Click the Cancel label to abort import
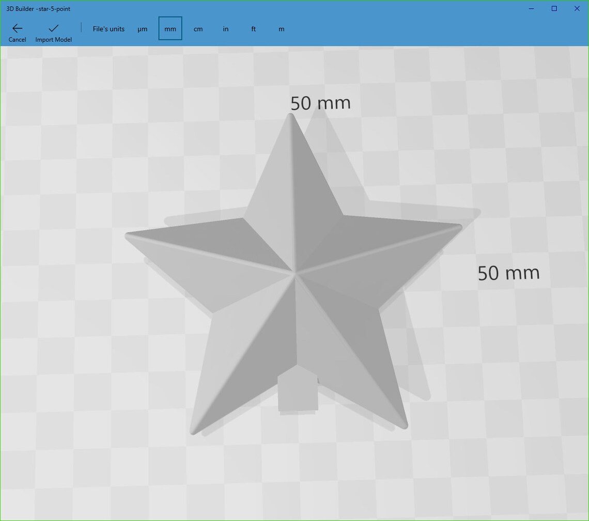 click(x=17, y=39)
